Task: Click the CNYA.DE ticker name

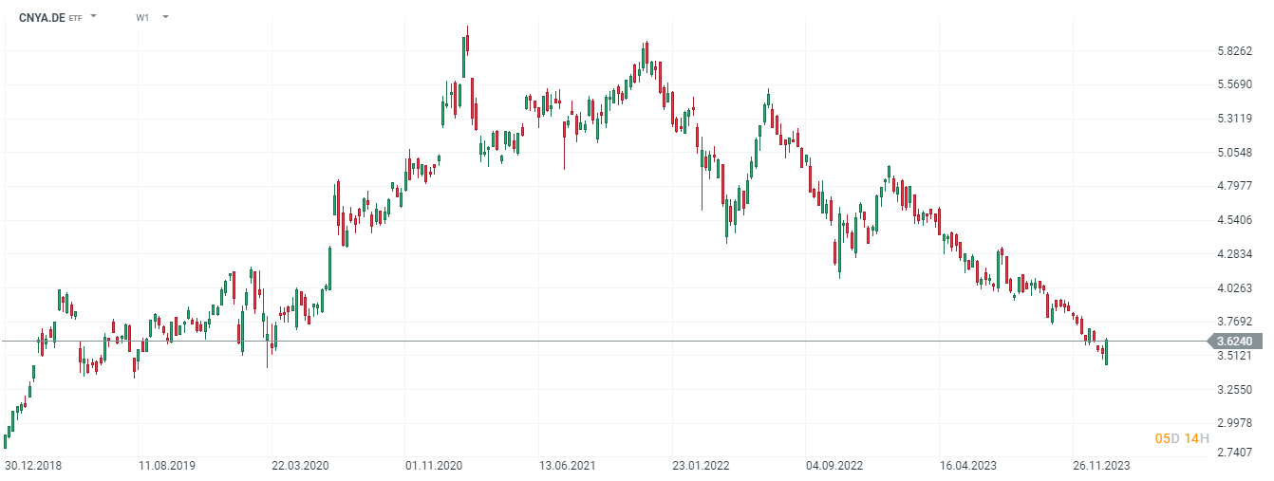Action: pyautogui.click(x=42, y=17)
